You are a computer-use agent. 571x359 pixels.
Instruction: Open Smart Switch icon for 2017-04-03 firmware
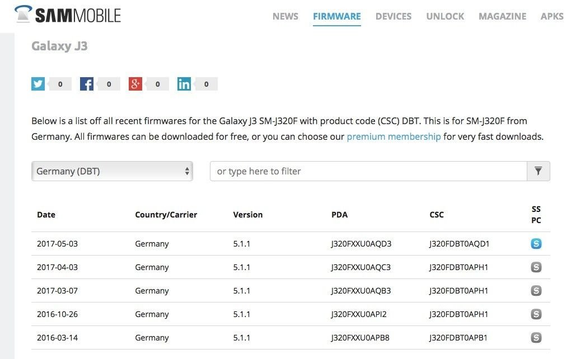(x=536, y=267)
